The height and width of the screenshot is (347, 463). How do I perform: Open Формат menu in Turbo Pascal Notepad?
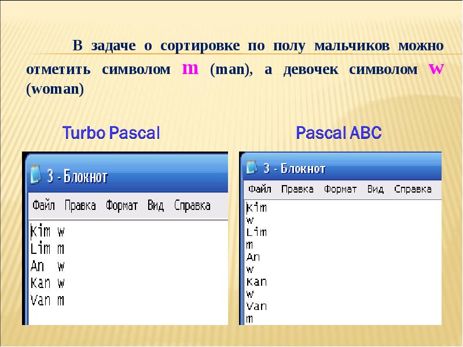(122, 205)
